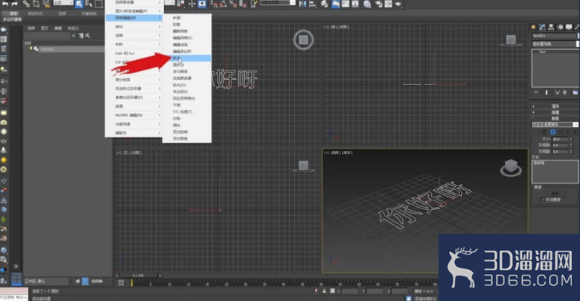Viewport: 580px width, 301px height.
Task: Open the Display panel tab icon
Action: click(569, 27)
